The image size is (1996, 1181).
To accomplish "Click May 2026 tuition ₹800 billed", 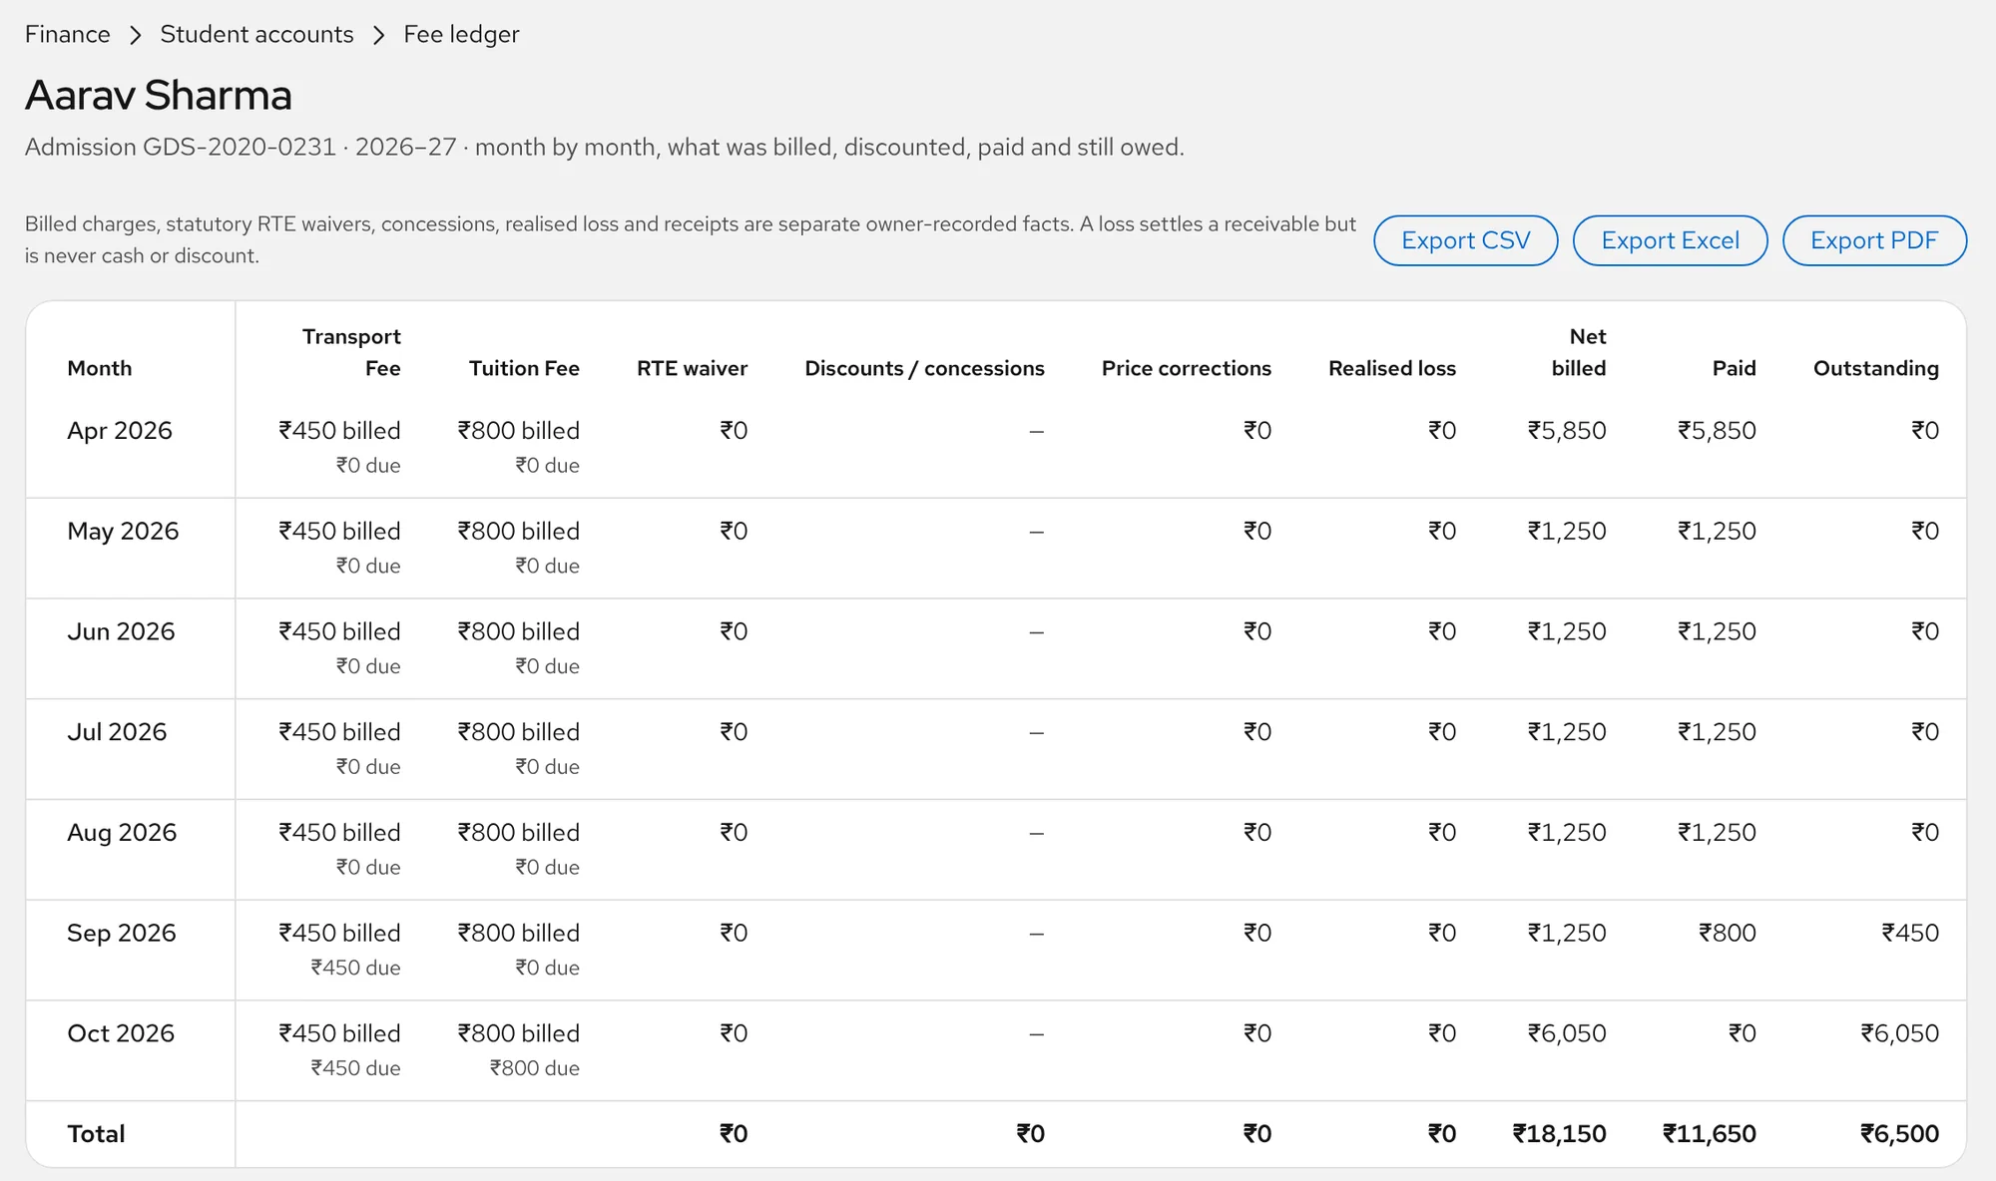I will coord(518,532).
